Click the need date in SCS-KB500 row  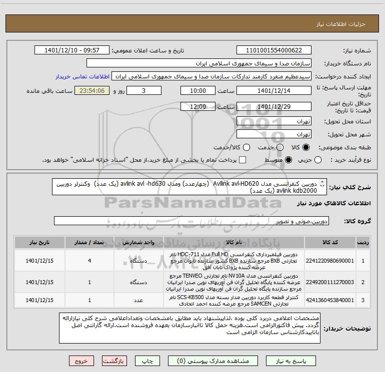tap(39, 300)
